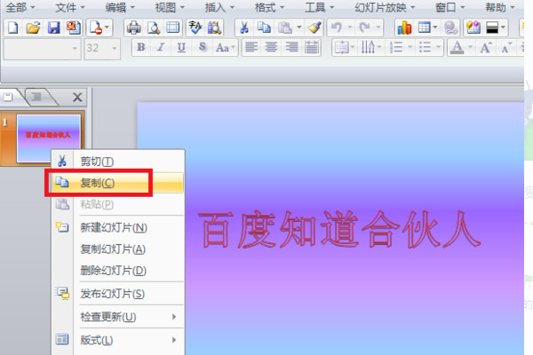Open the 格式 menu
The height and width of the screenshot is (355, 533).
tap(269, 7)
